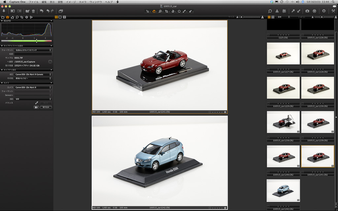Open preferences gear icon in toolbar
Screen dimensions: 338x211
click(x=324, y=11)
